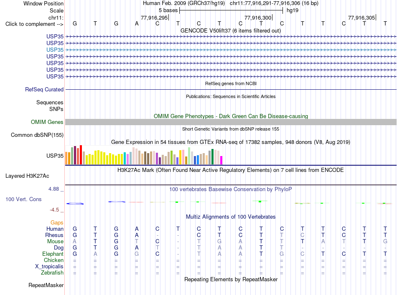Click the magenta last GTEx expression bar
Image resolution: width=397 pixels, height=295 pixels.
click(221, 160)
